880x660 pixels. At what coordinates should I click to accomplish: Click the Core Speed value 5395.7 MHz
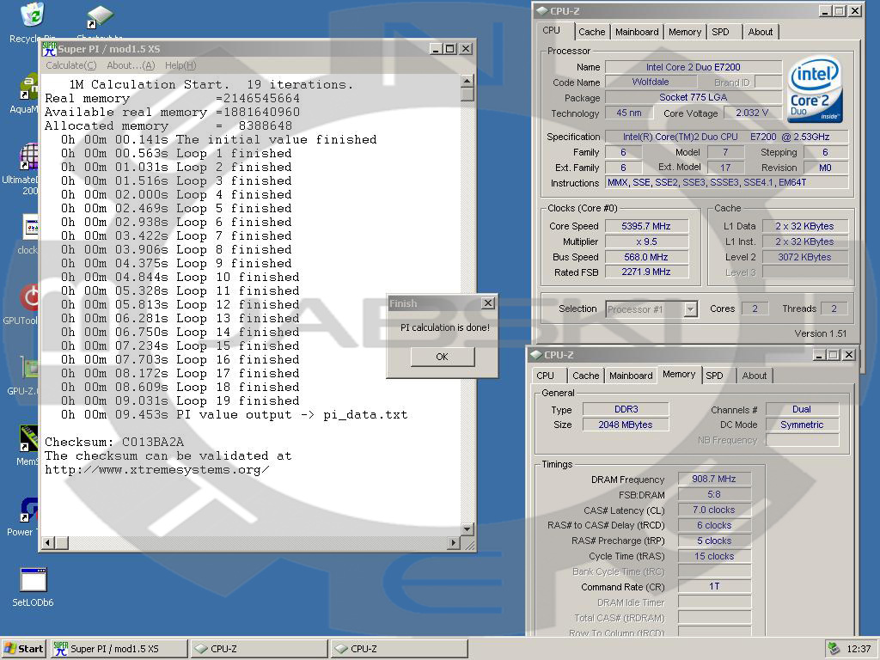(x=646, y=226)
